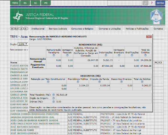This screenshot has height=135, width=168.
Task: Click the FC/CJ column header
Action: [x=158, y=62]
